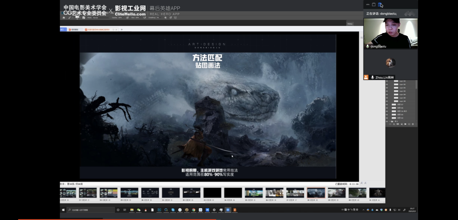Viewport: 458px width, 220px height.
Task: Click dongbiaolu's microphone icon
Action: coord(368,46)
